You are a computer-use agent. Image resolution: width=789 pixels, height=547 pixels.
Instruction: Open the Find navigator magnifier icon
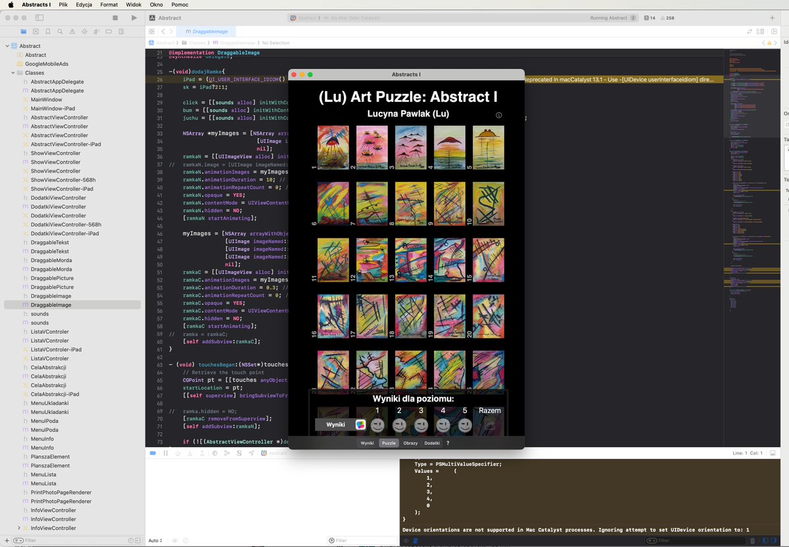pyautogui.click(x=60, y=31)
